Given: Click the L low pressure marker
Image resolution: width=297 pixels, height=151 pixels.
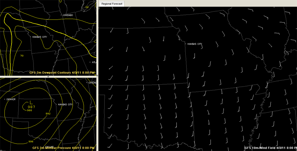Looking at the screenshot, I should tap(32, 103).
